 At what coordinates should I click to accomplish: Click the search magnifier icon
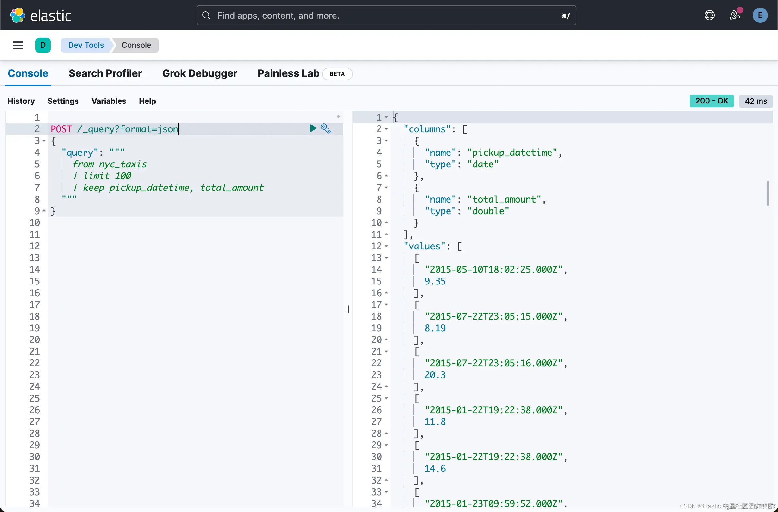pos(206,16)
